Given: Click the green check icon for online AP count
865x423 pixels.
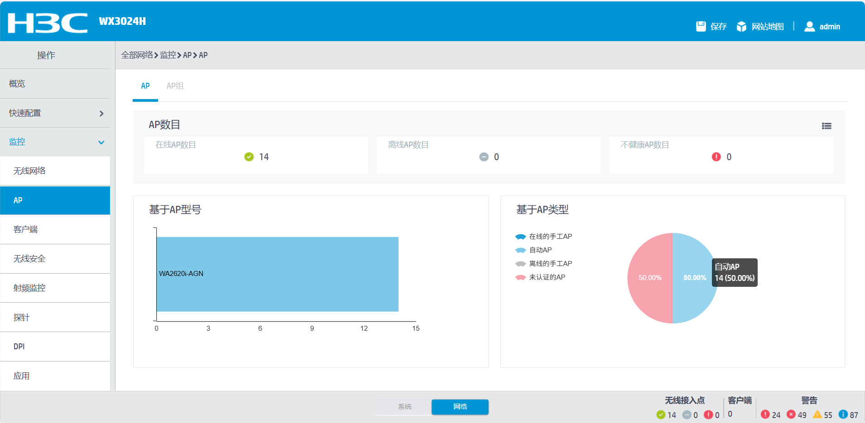Looking at the screenshot, I should coord(249,157).
